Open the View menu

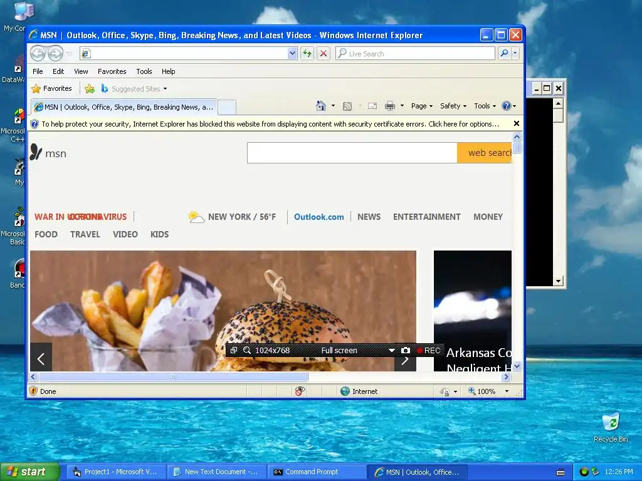[x=81, y=71]
